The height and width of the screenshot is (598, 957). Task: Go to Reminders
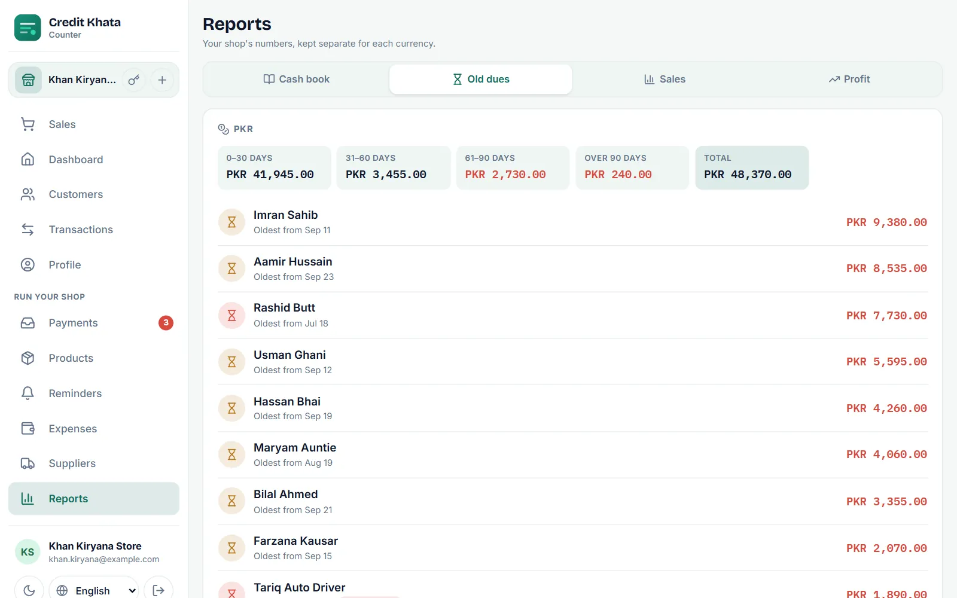point(94,393)
